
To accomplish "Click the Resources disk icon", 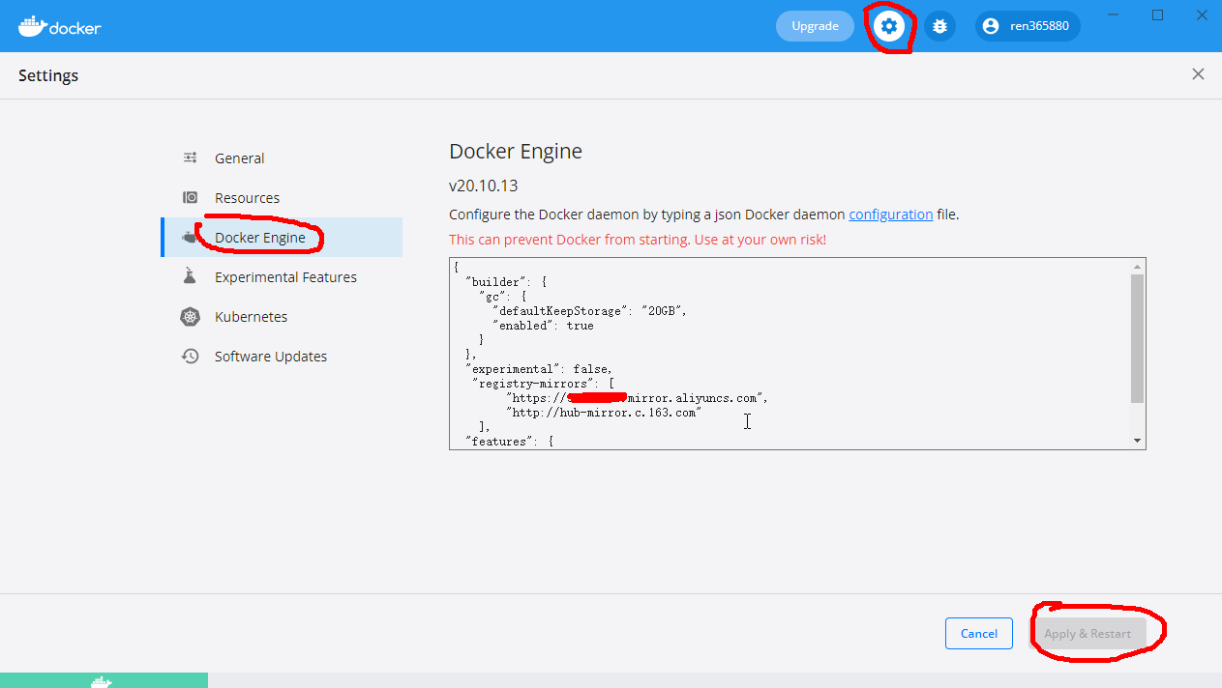I will (191, 197).
